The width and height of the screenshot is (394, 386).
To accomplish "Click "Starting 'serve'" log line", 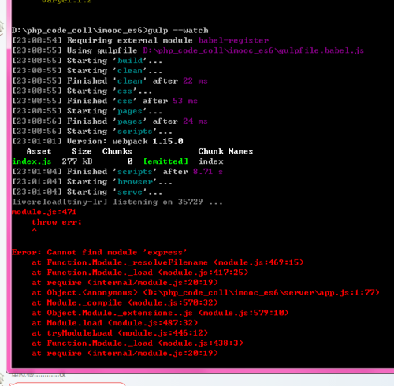I will coord(87,191).
